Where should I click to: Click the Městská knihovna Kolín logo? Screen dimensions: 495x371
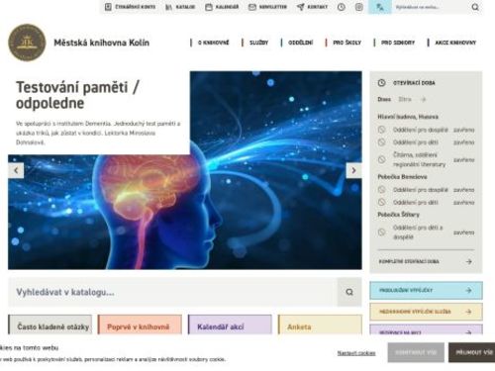(x=27, y=43)
